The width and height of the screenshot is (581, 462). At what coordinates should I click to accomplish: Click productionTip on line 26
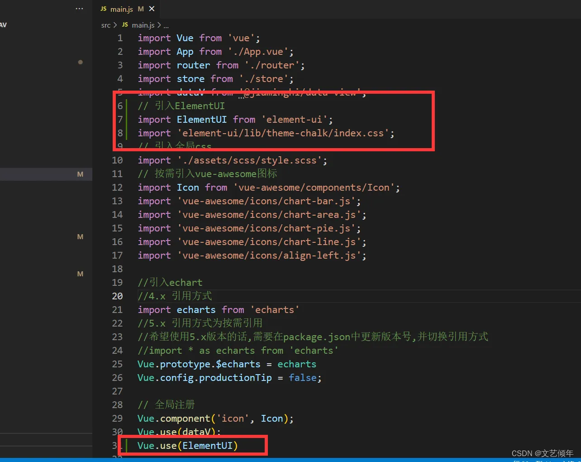coord(236,378)
